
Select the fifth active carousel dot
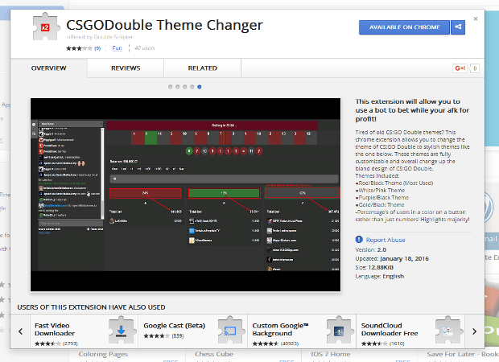click(200, 87)
